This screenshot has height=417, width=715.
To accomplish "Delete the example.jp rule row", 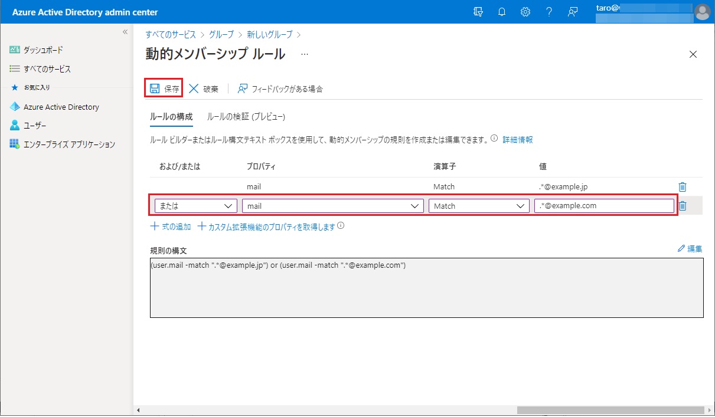I will 683,187.
